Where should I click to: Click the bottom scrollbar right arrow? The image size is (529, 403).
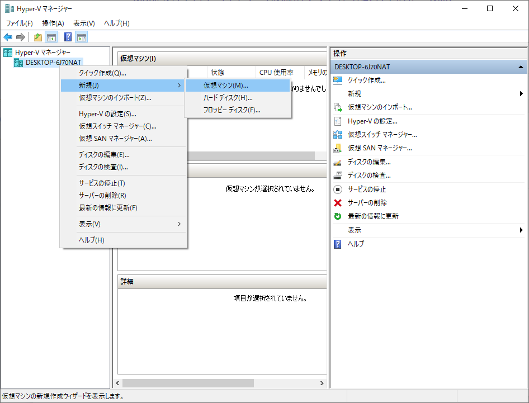pos(322,383)
